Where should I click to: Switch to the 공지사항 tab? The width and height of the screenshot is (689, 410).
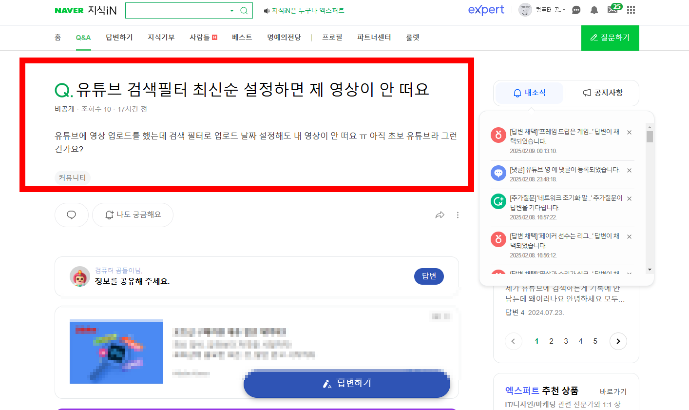[x=603, y=93]
